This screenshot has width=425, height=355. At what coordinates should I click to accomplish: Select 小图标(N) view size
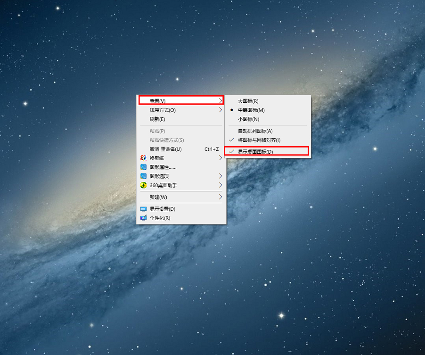click(268, 119)
